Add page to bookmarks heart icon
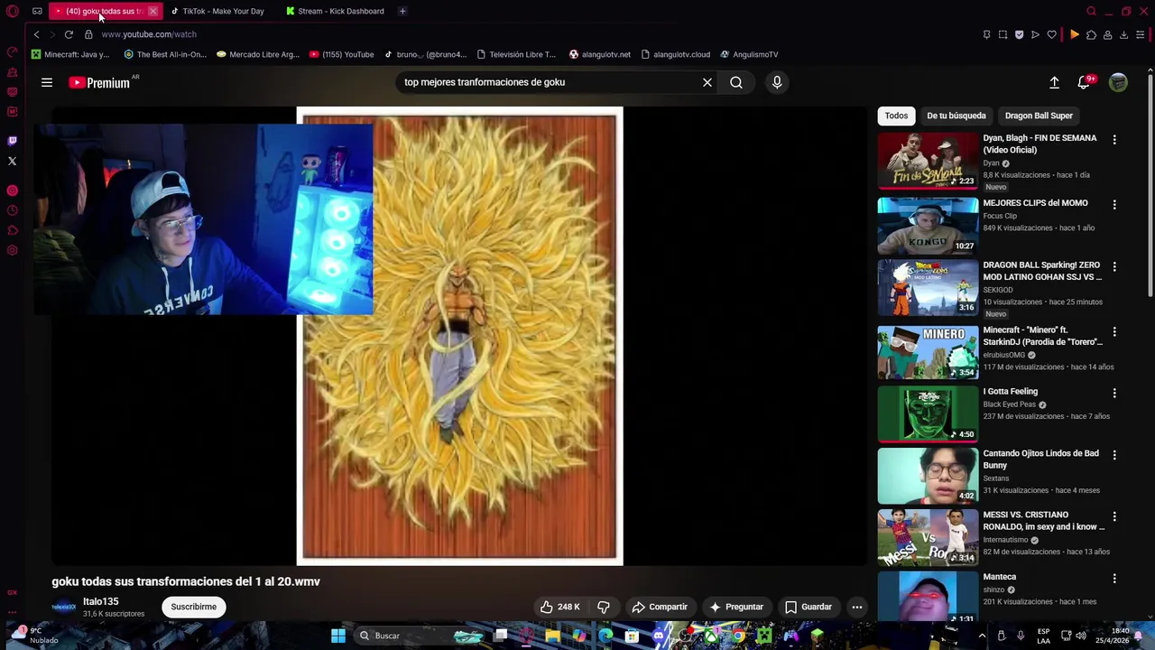This screenshot has width=1155, height=650. 1051,34
